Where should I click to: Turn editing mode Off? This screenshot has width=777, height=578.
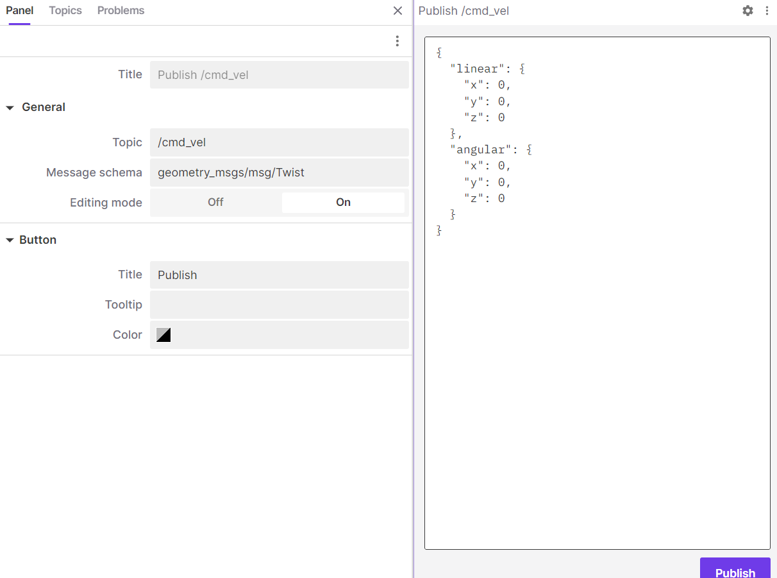click(x=215, y=203)
